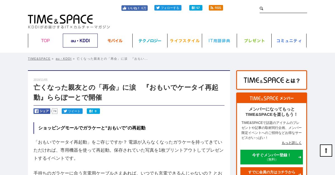Tweet the article with ツイート button
This screenshot has width=335, height=175.
pyautogui.click(x=72, y=111)
